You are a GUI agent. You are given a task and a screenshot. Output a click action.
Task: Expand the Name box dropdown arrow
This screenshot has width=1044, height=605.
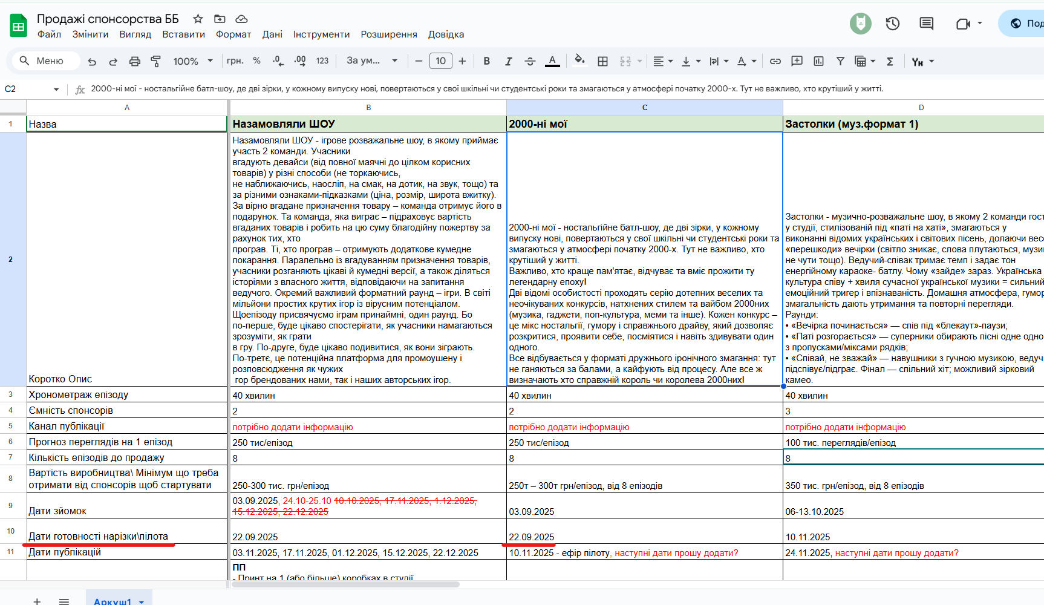point(56,90)
